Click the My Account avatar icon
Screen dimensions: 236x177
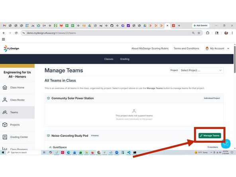(207, 49)
